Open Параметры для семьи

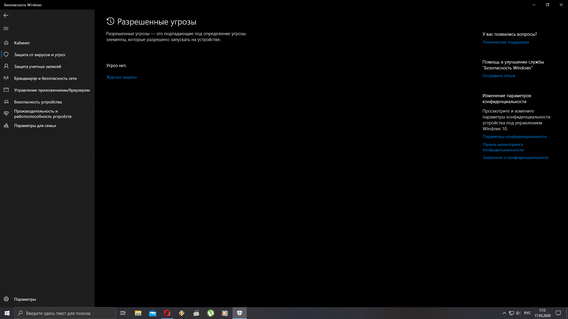tap(47, 126)
